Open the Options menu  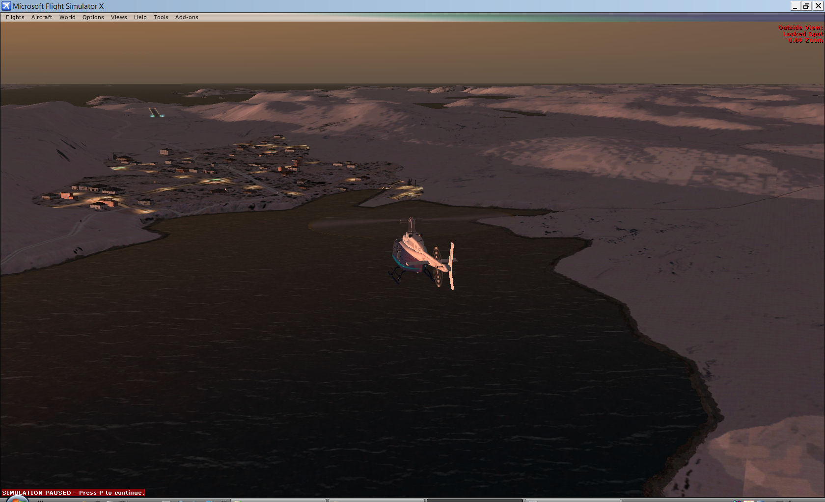[x=93, y=17]
